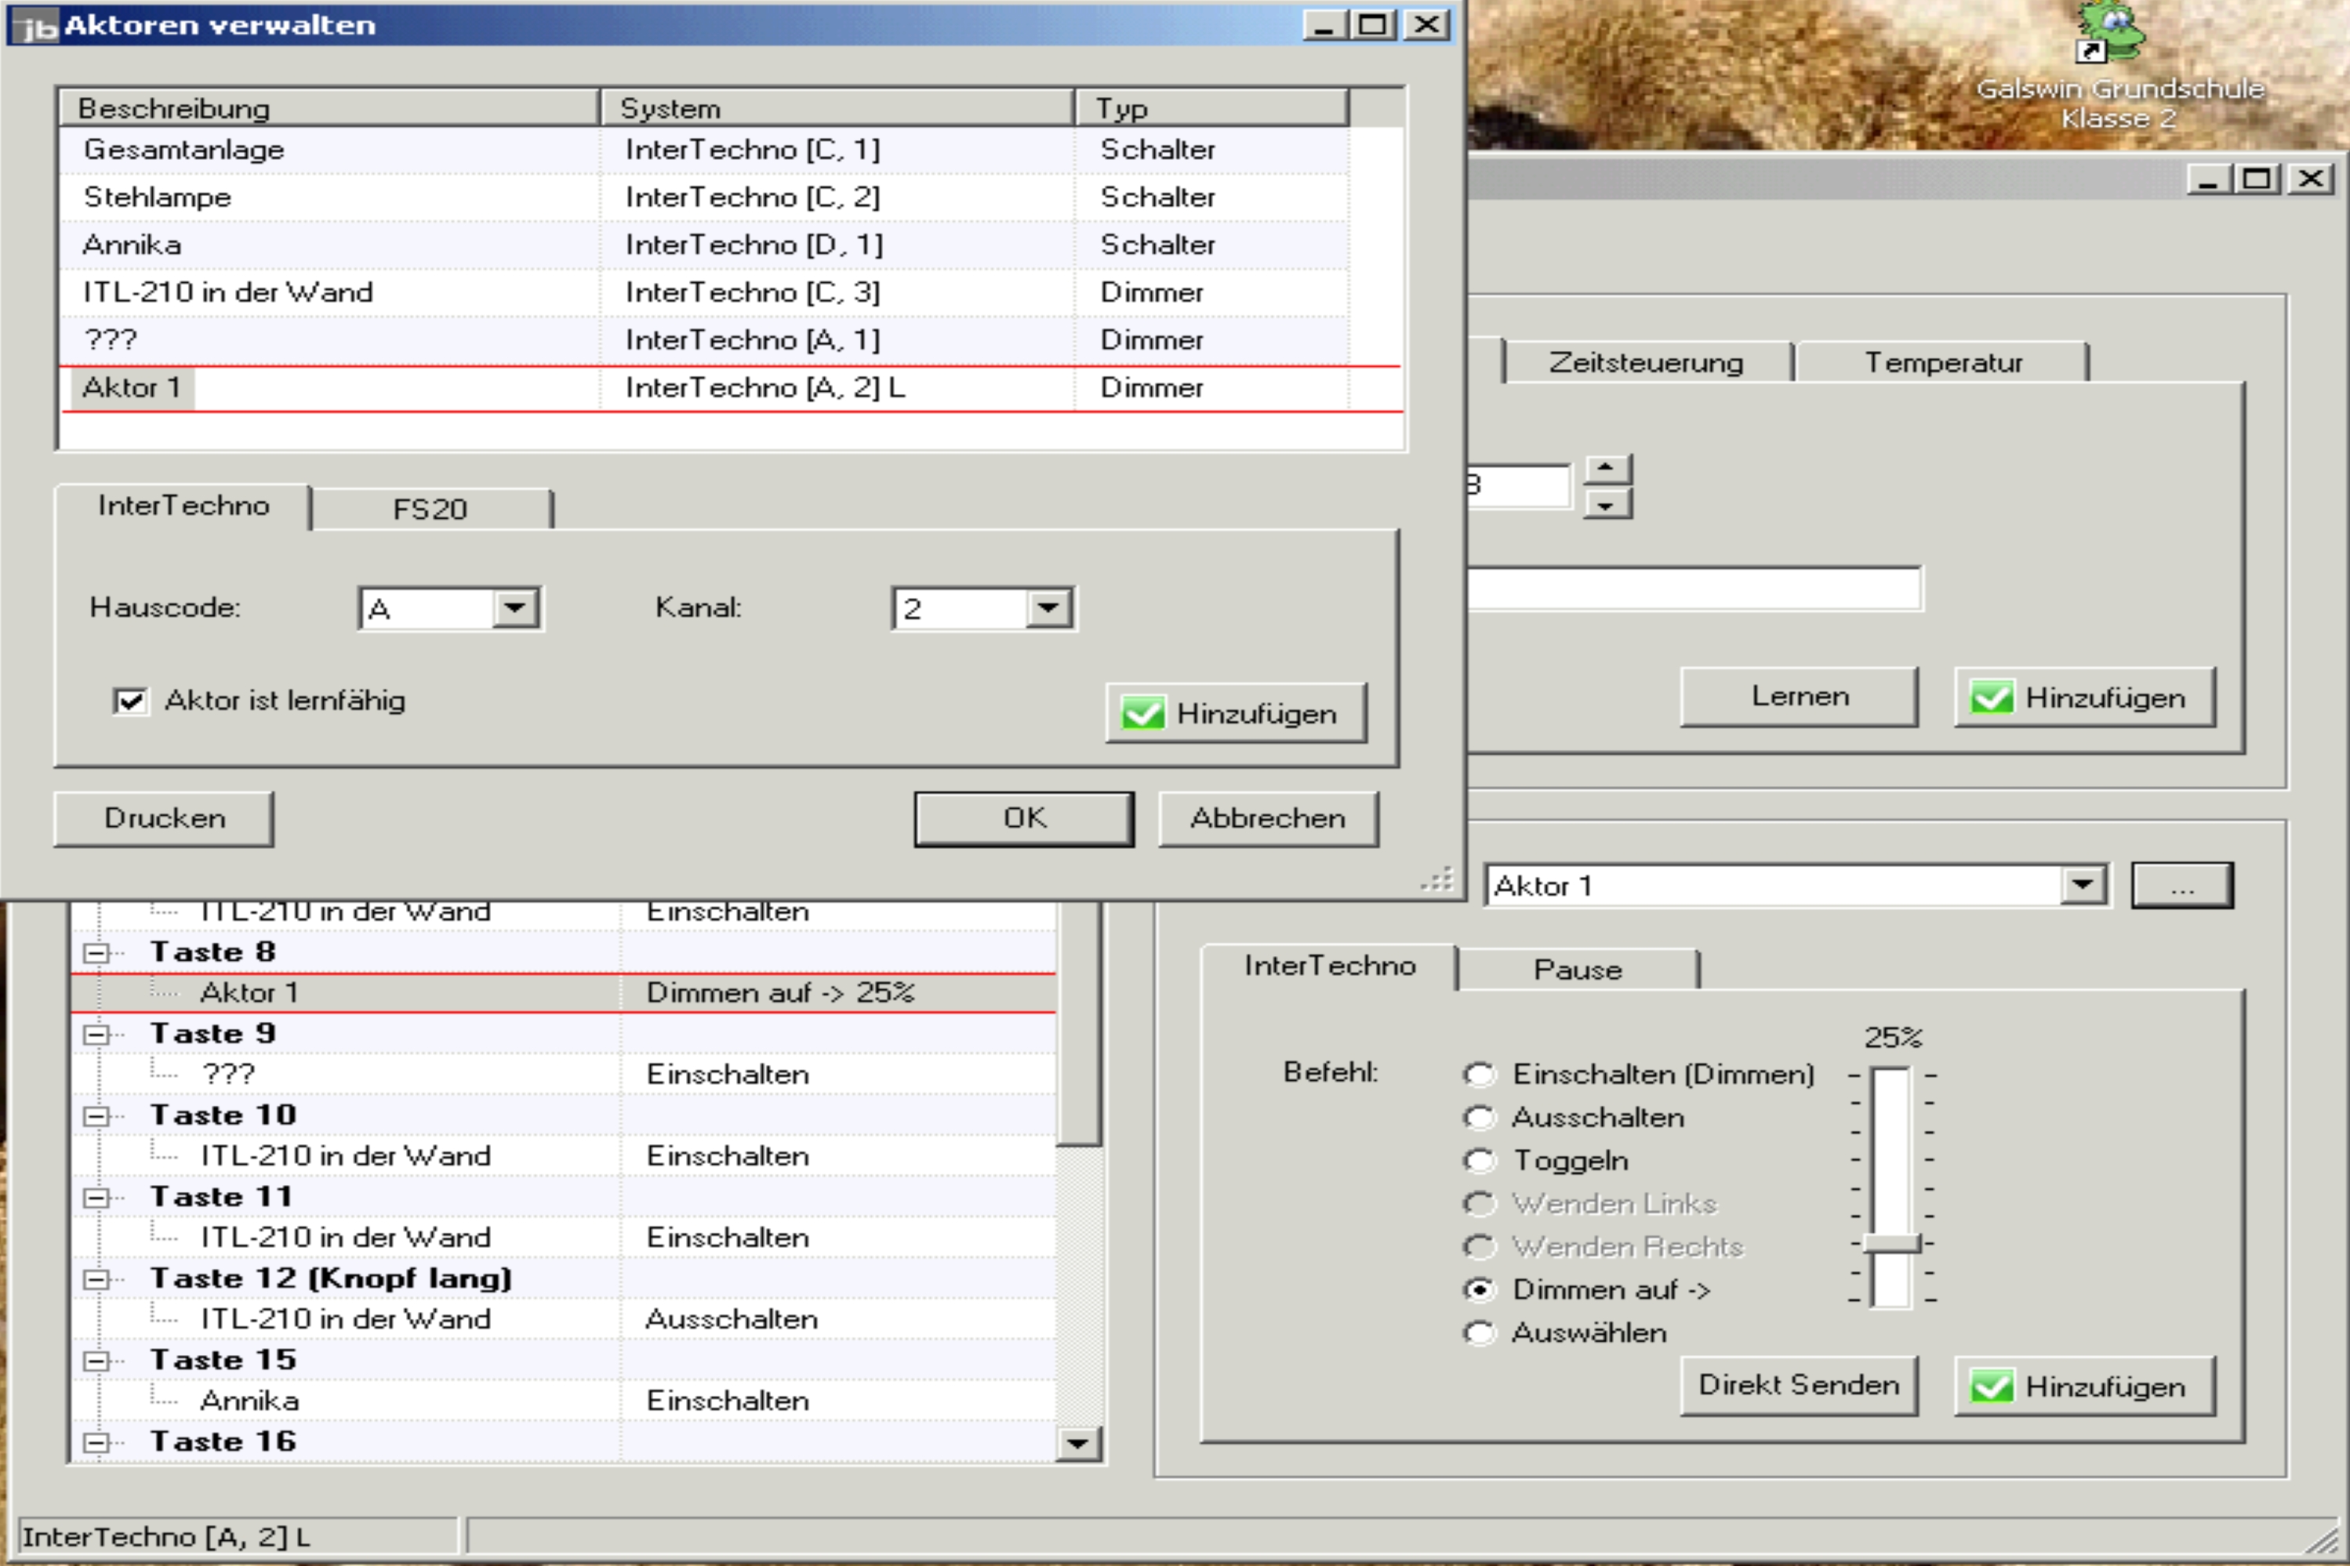Select the Ausschalten radio option

(1479, 1118)
